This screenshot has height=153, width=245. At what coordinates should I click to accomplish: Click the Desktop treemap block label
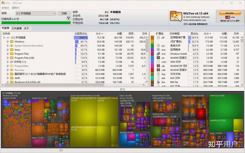(126, 132)
